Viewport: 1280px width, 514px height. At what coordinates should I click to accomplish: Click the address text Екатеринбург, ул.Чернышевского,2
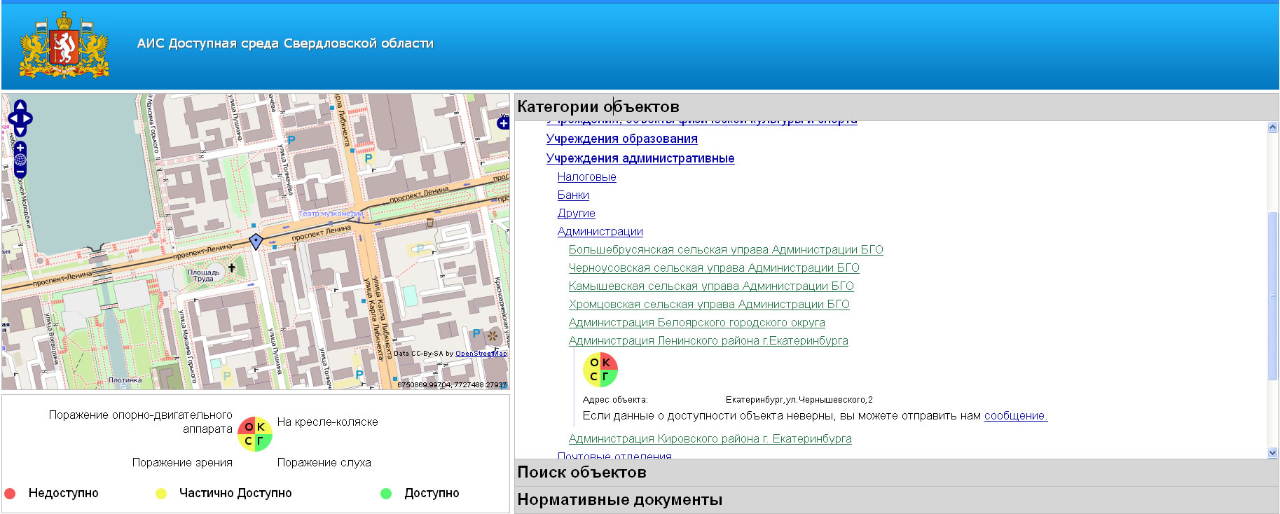coord(799,400)
